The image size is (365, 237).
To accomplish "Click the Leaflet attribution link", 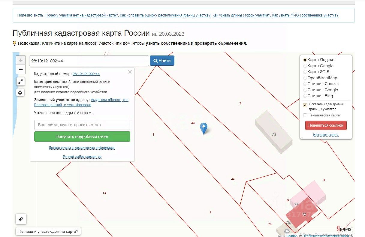I will point(291,235).
